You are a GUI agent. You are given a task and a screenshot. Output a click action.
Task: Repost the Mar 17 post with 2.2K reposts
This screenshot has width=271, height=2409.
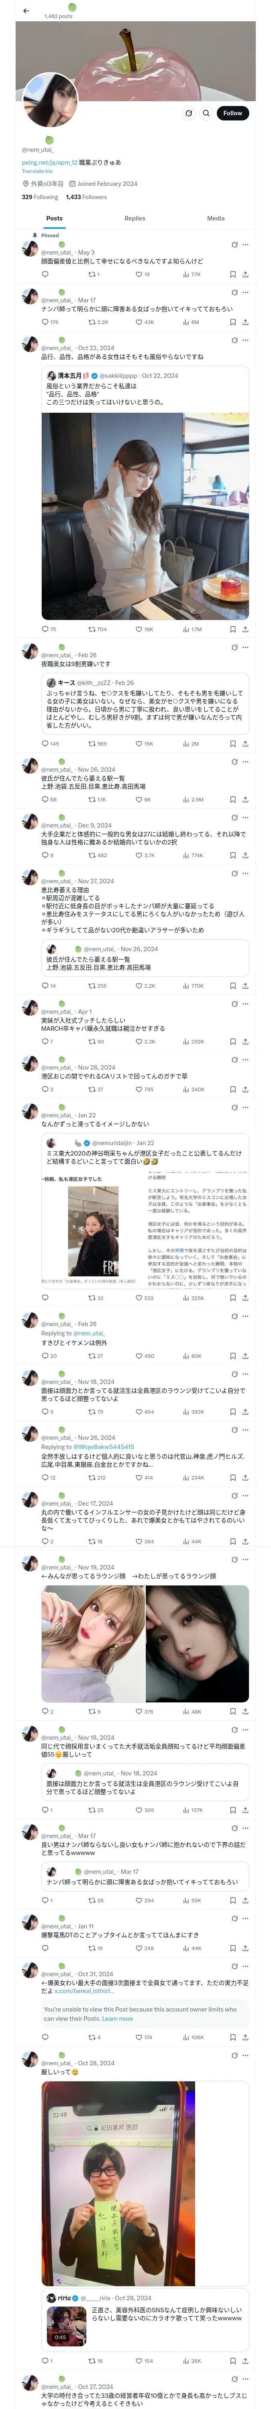click(x=98, y=322)
